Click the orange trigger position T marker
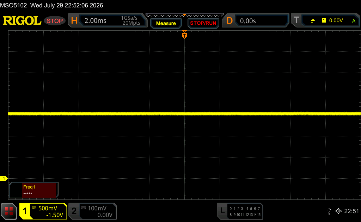Viewport: 361px width, 222px height. [184, 35]
